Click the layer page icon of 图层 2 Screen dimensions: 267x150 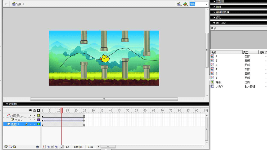pos(12,120)
